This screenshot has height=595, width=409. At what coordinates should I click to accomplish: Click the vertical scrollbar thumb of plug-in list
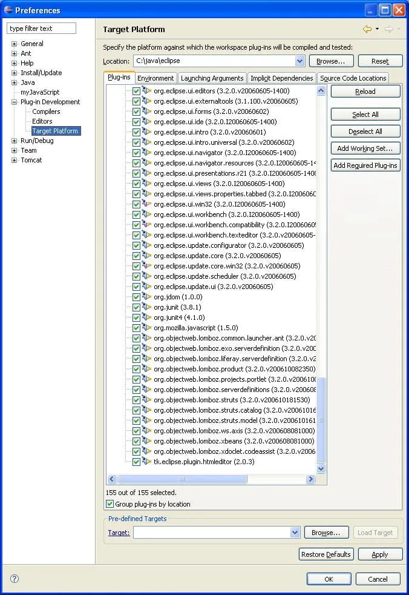click(321, 420)
